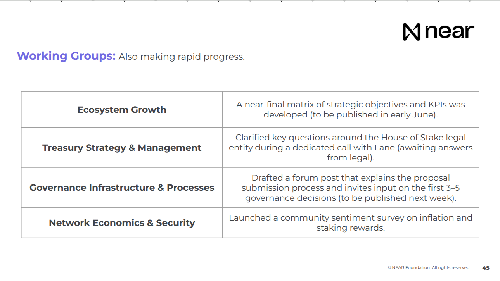500x281 pixels.
Task: Select the "Working Groups:" purple heading
Action: tap(66, 56)
